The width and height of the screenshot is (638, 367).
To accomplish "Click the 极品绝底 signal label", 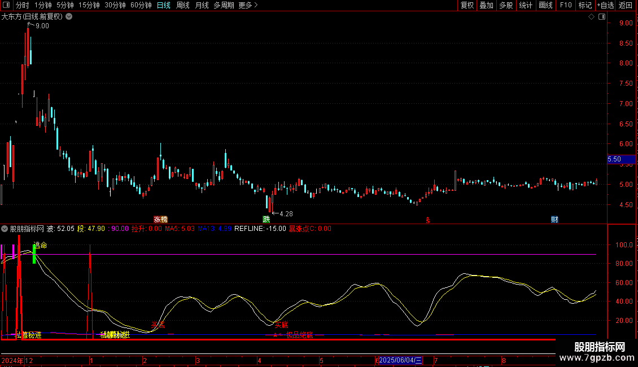I will 299,335.
